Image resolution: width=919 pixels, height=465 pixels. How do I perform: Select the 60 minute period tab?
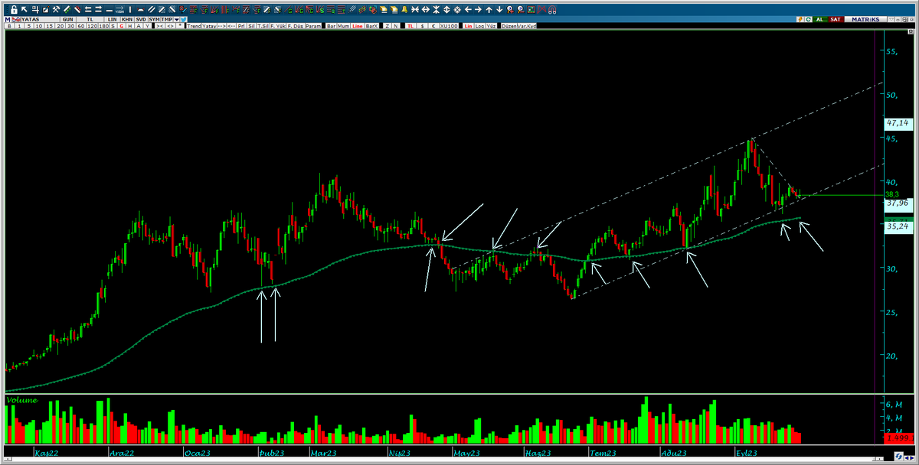tap(81, 26)
